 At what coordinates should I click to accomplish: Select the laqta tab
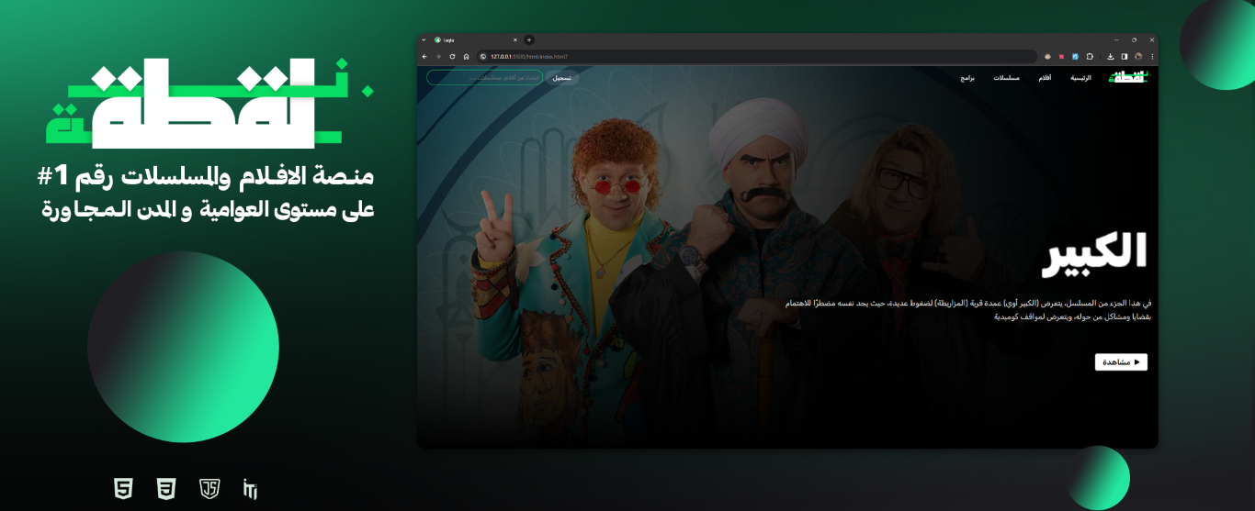coord(478,40)
